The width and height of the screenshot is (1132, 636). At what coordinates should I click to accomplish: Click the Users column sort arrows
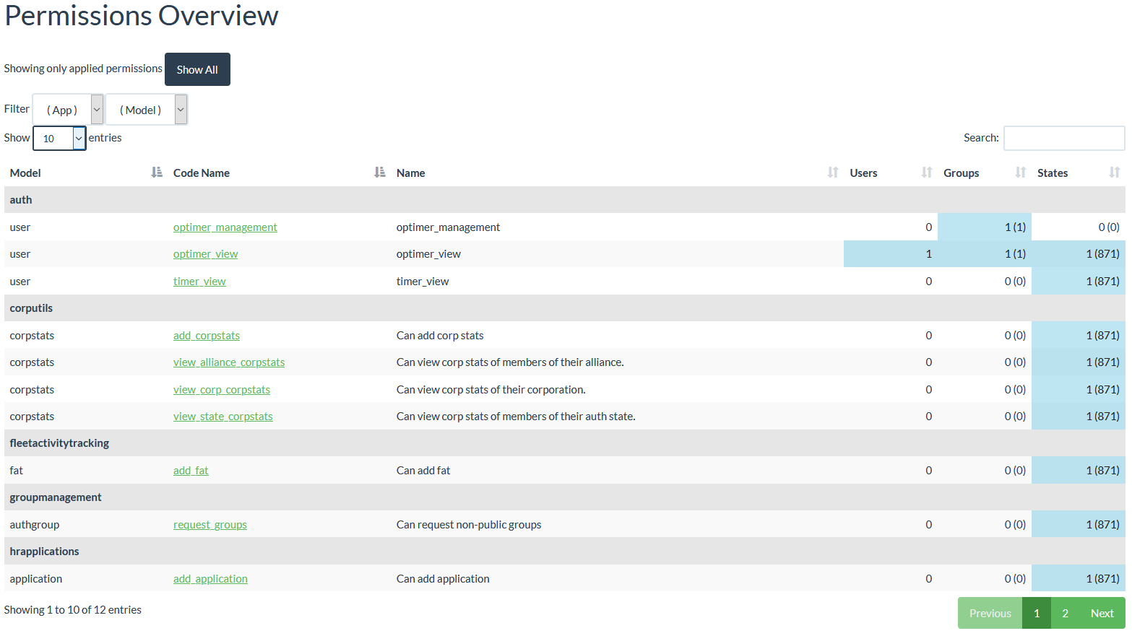click(927, 173)
